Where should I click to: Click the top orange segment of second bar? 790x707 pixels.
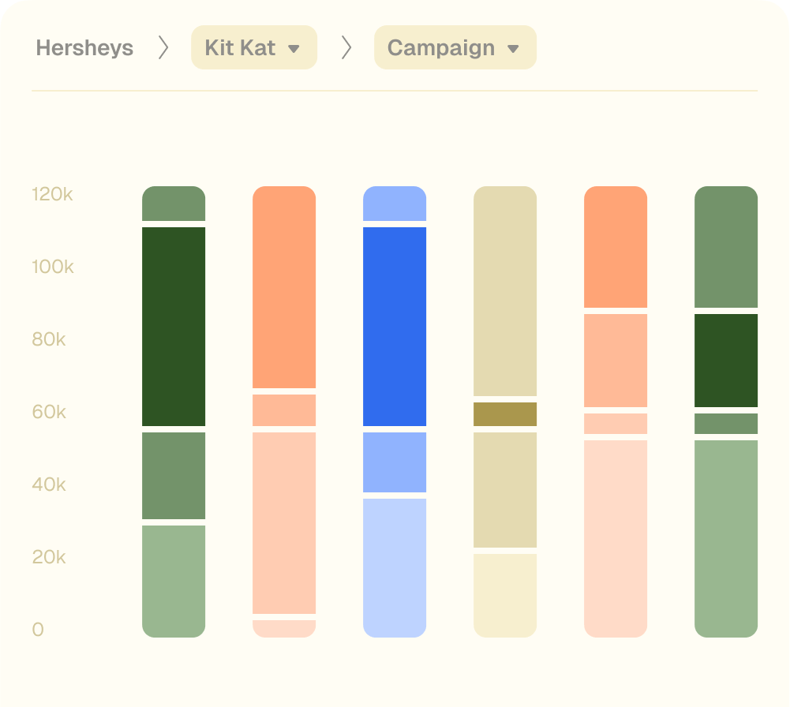284,287
